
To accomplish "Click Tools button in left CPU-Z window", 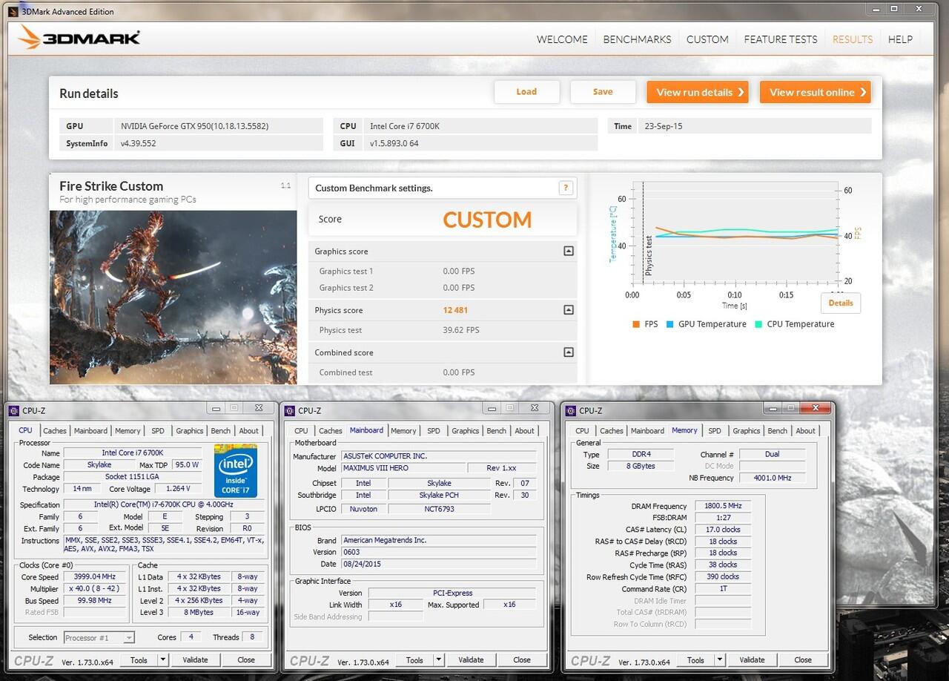I will coord(139,659).
